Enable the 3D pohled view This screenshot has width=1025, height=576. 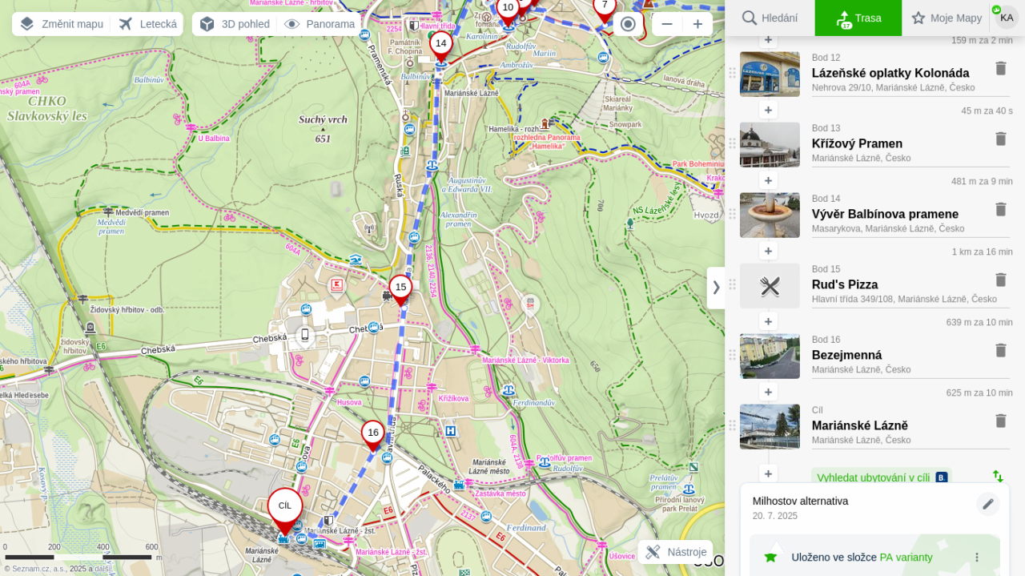[235, 24]
